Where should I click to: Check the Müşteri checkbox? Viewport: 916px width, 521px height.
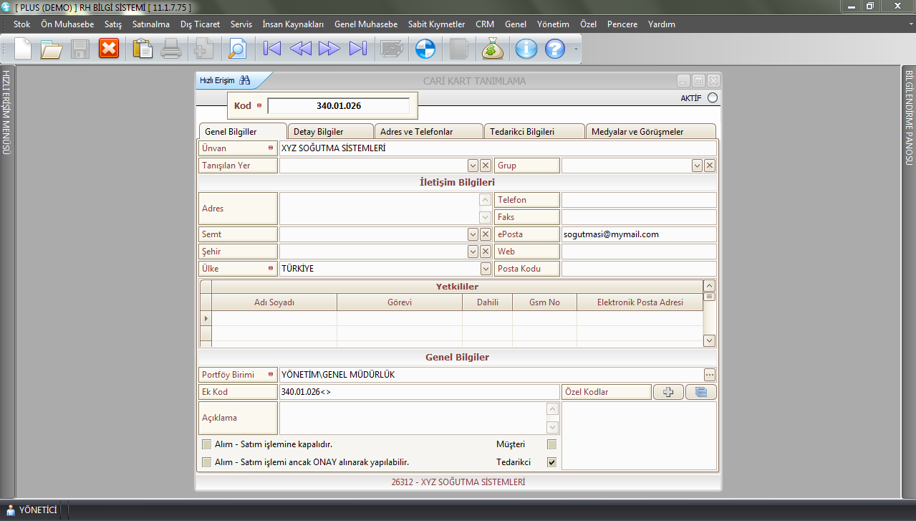[x=551, y=444]
